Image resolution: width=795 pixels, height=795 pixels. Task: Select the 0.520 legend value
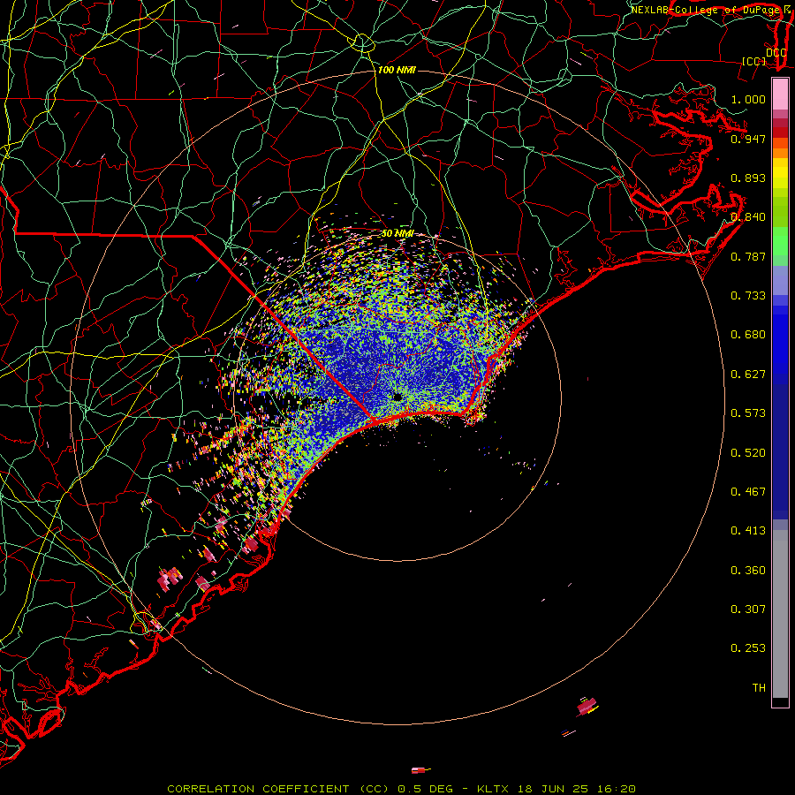click(748, 452)
